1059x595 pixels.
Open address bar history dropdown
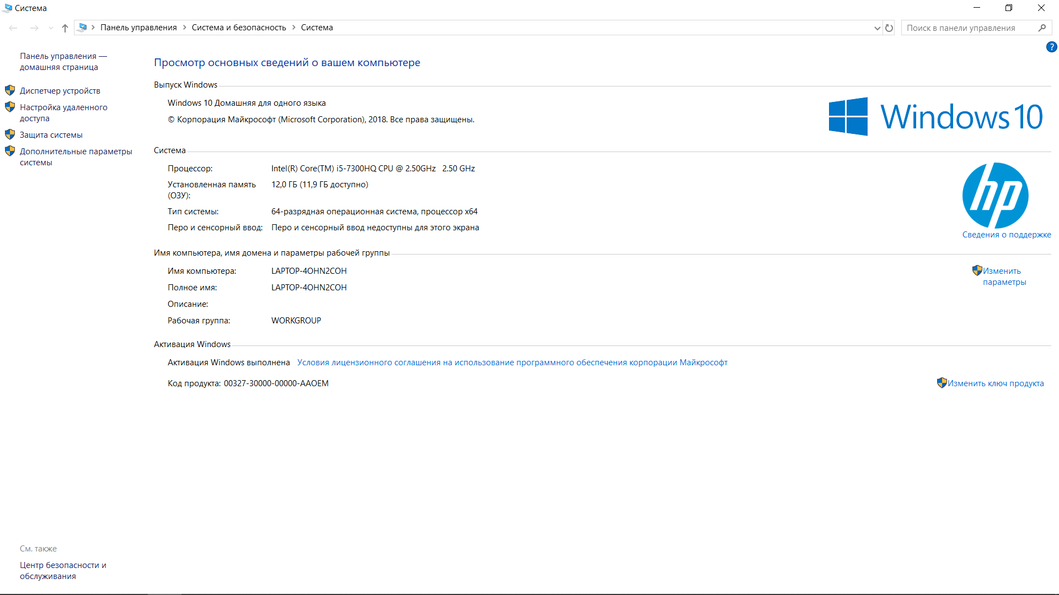(x=877, y=28)
